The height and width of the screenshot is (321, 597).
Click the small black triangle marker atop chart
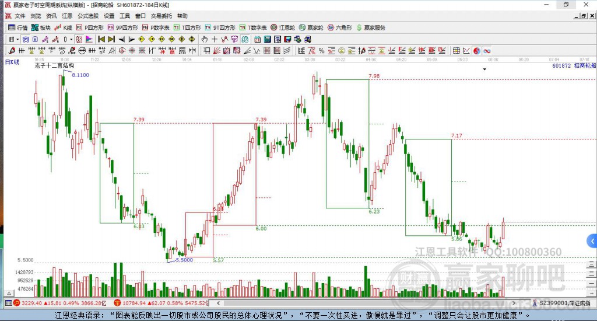point(484,69)
